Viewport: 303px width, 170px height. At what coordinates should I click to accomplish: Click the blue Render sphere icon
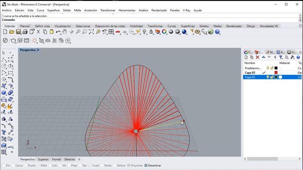(x=184, y=32)
